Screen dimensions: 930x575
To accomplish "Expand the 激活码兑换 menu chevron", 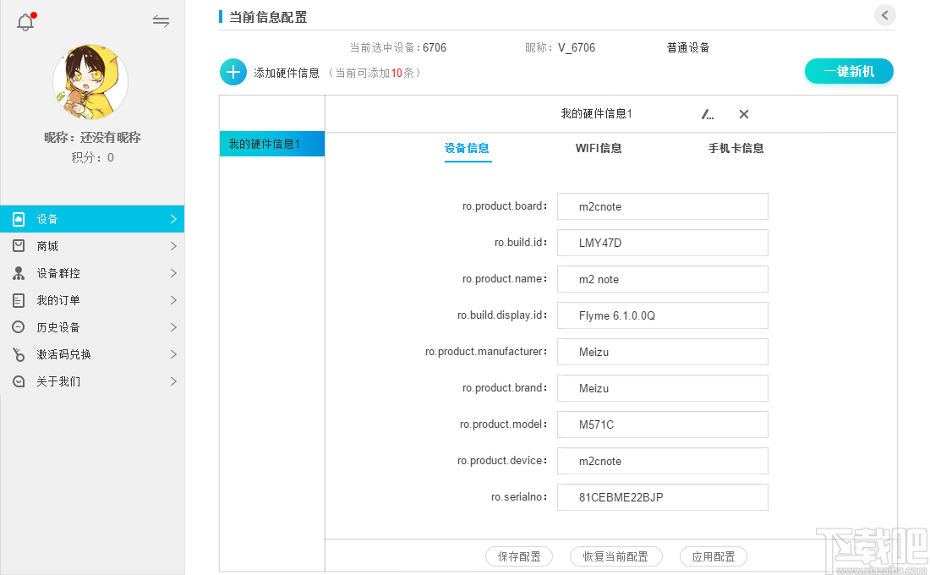I will pyautogui.click(x=173, y=354).
